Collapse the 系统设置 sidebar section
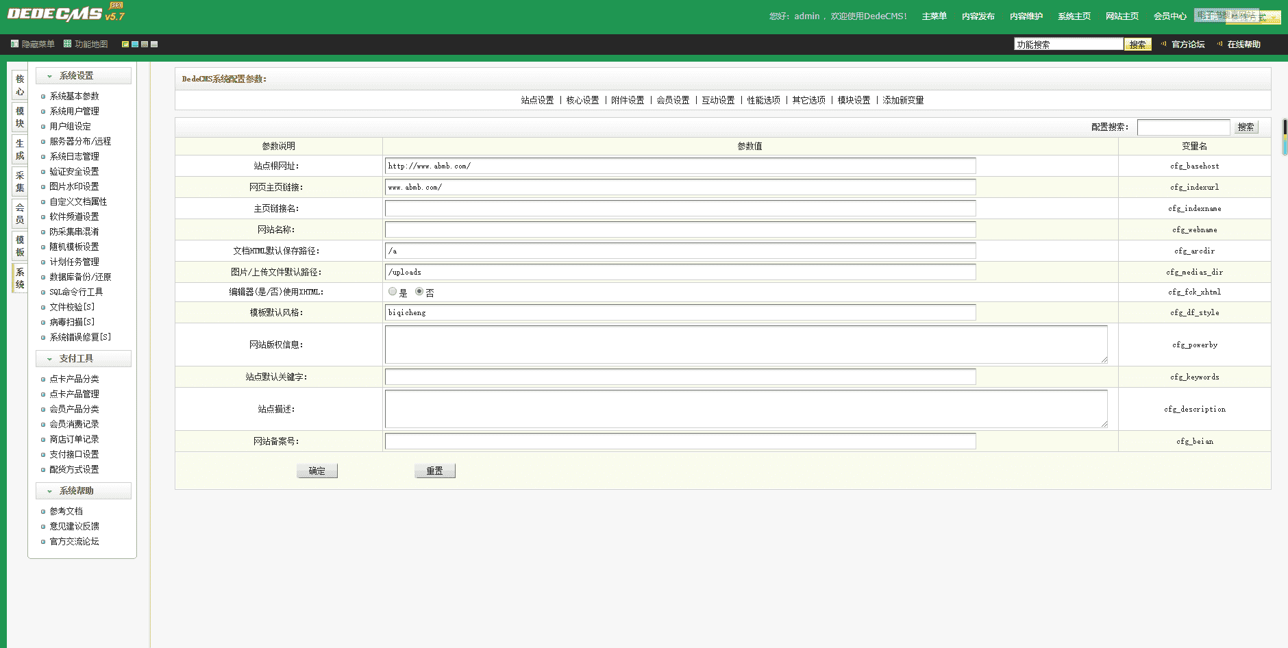The image size is (1288, 648). coord(84,76)
